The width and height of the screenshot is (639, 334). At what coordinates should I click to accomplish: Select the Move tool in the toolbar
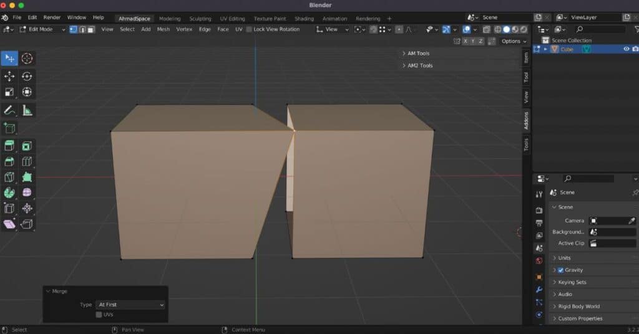9,76
